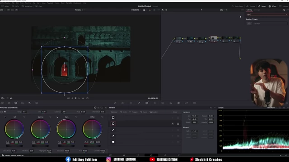Skip to the first frame
Screen dimensions: 289x162
pyautogui.click(x=68, y=98)
